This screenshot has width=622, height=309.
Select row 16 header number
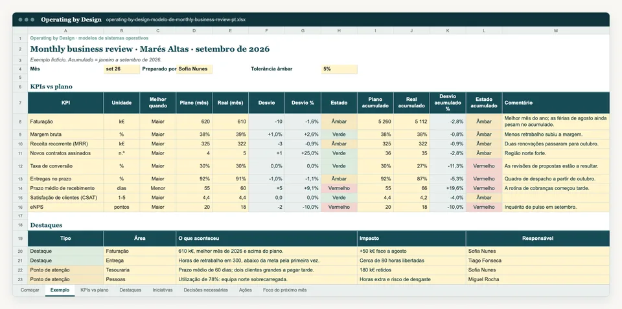[20, 207]
